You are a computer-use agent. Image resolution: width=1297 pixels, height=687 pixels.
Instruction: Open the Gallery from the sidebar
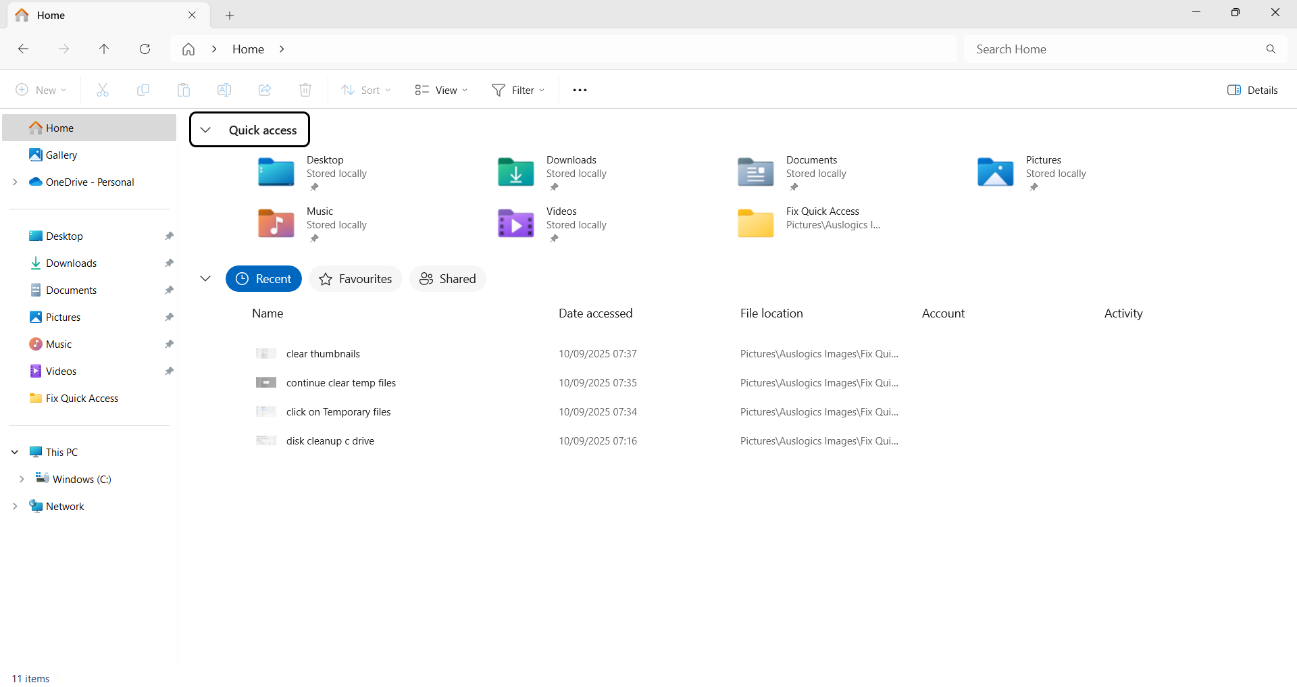[x=61, y=155]
